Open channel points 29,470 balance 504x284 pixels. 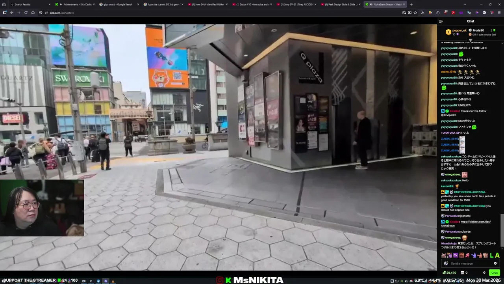449,273
